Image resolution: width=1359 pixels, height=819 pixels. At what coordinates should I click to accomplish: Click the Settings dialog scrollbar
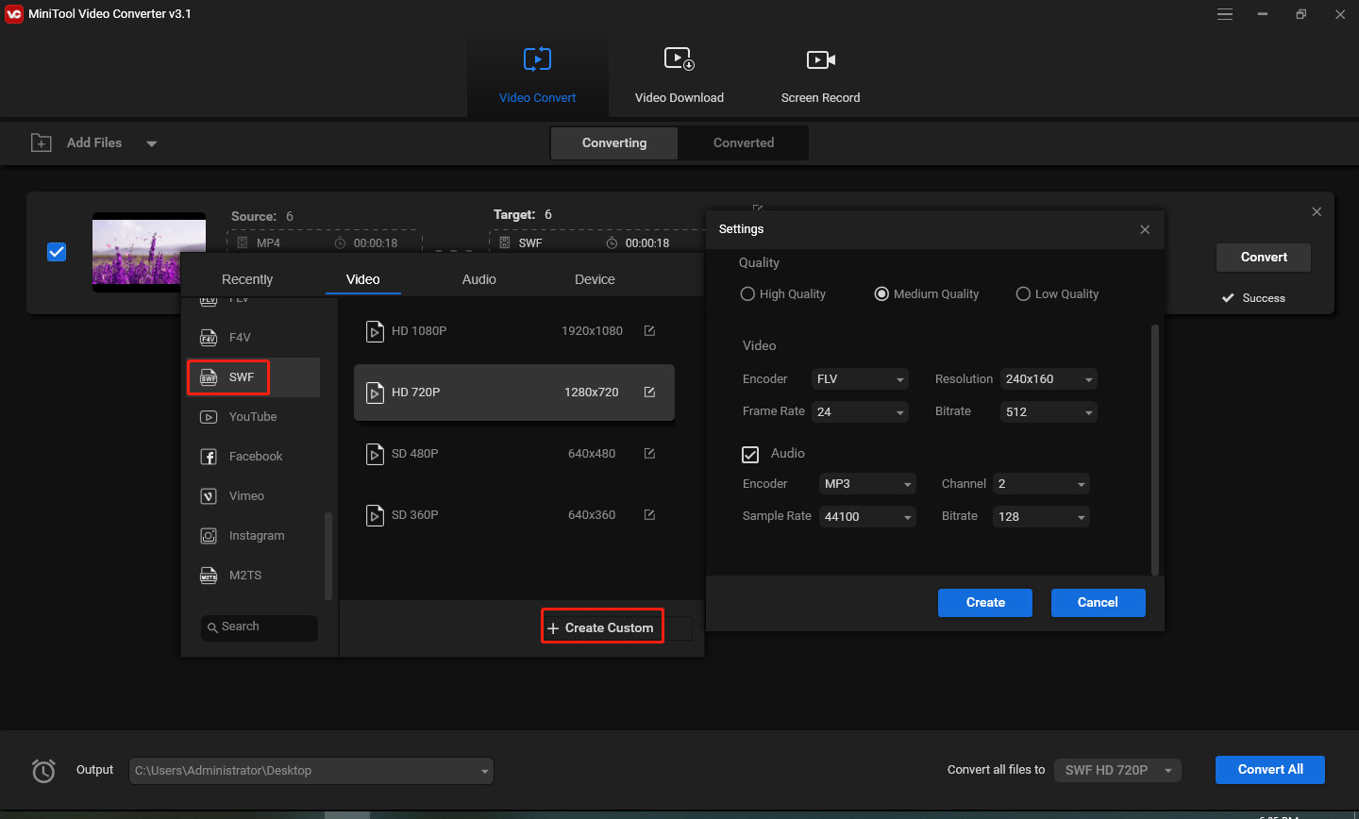(x=1154, y=449)
